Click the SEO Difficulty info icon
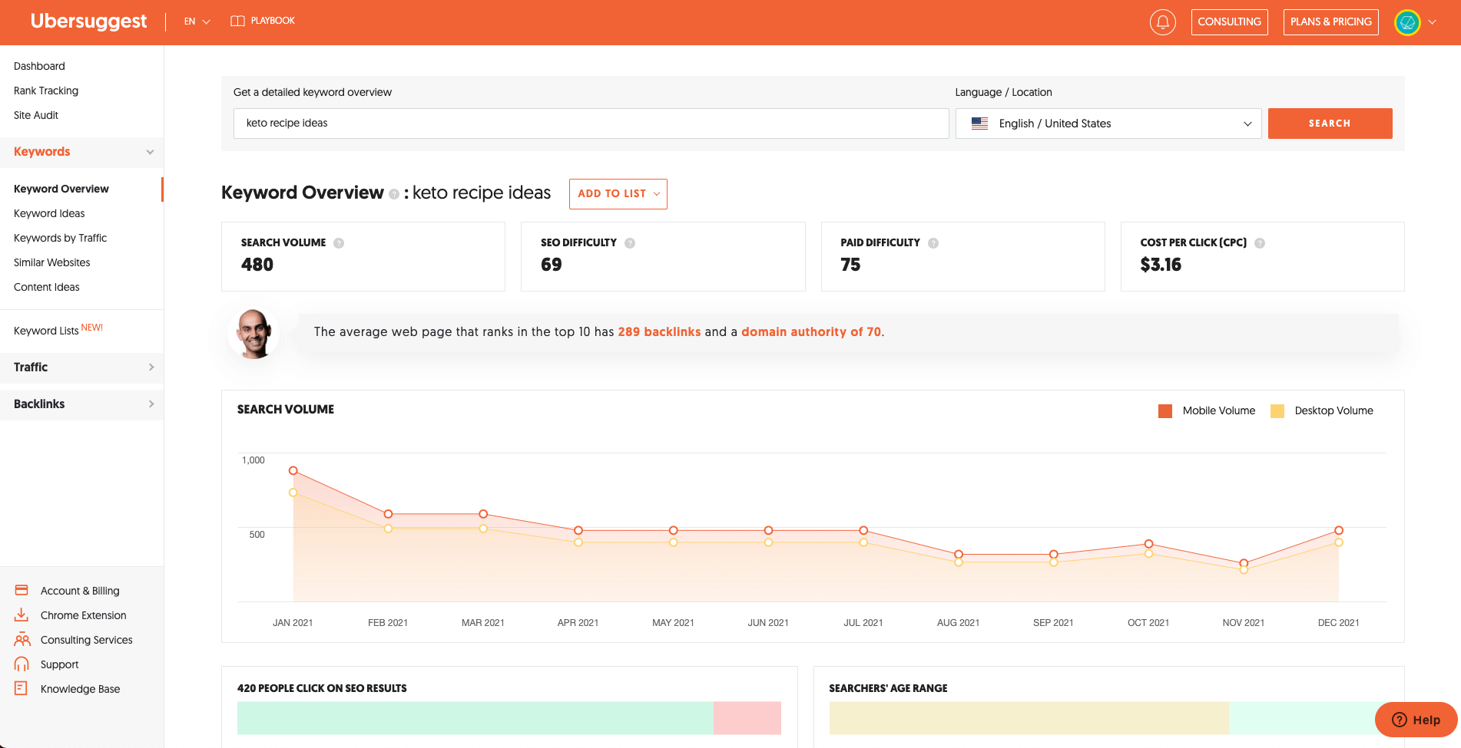Screen dimensions: 1461x748 630,243
